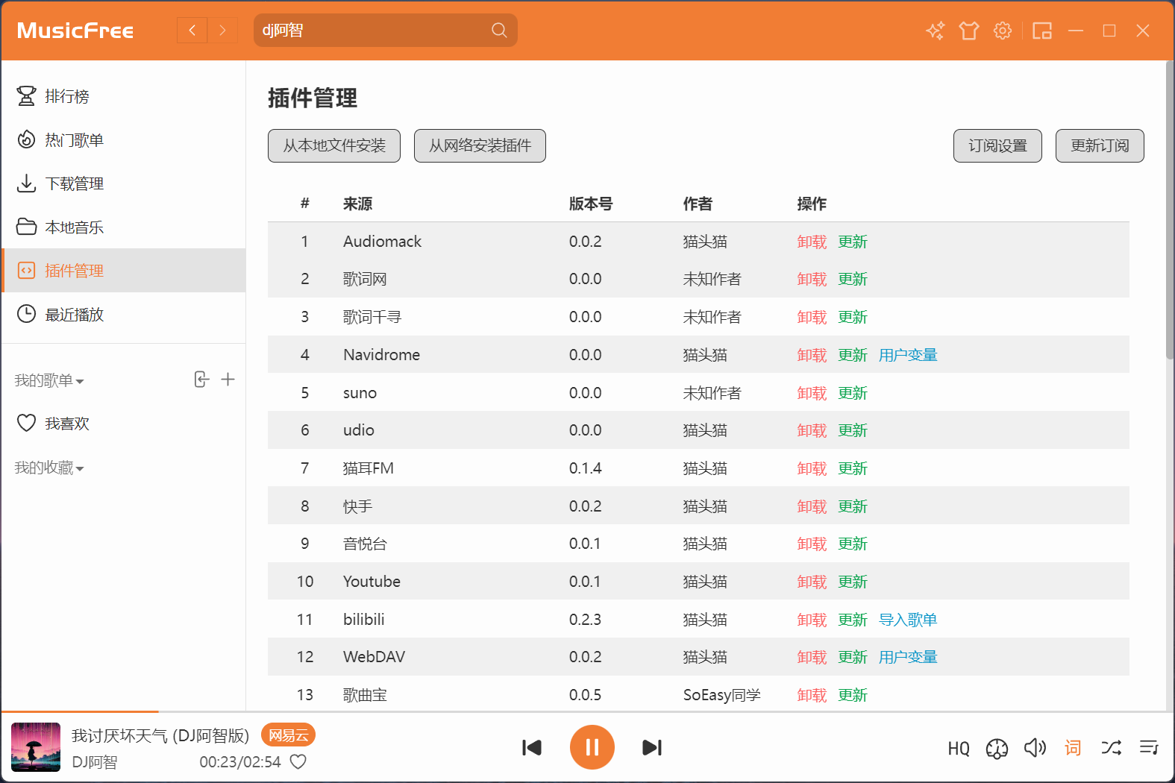Image resolution: width=1175 pixels, height=783 pixels.
Task: Update the 快手 plugin
Action: pyautogui.click(x=853, y=506)
